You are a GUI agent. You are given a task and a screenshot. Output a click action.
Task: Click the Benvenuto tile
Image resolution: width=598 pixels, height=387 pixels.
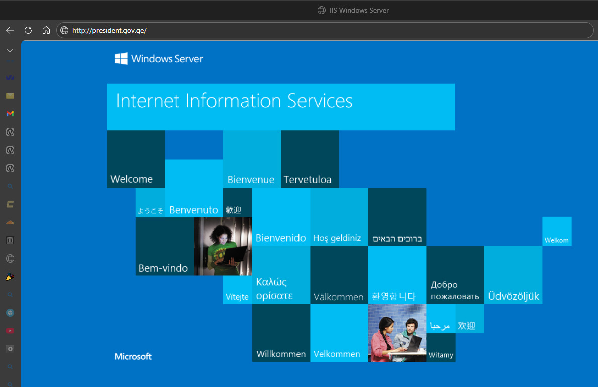194,189
